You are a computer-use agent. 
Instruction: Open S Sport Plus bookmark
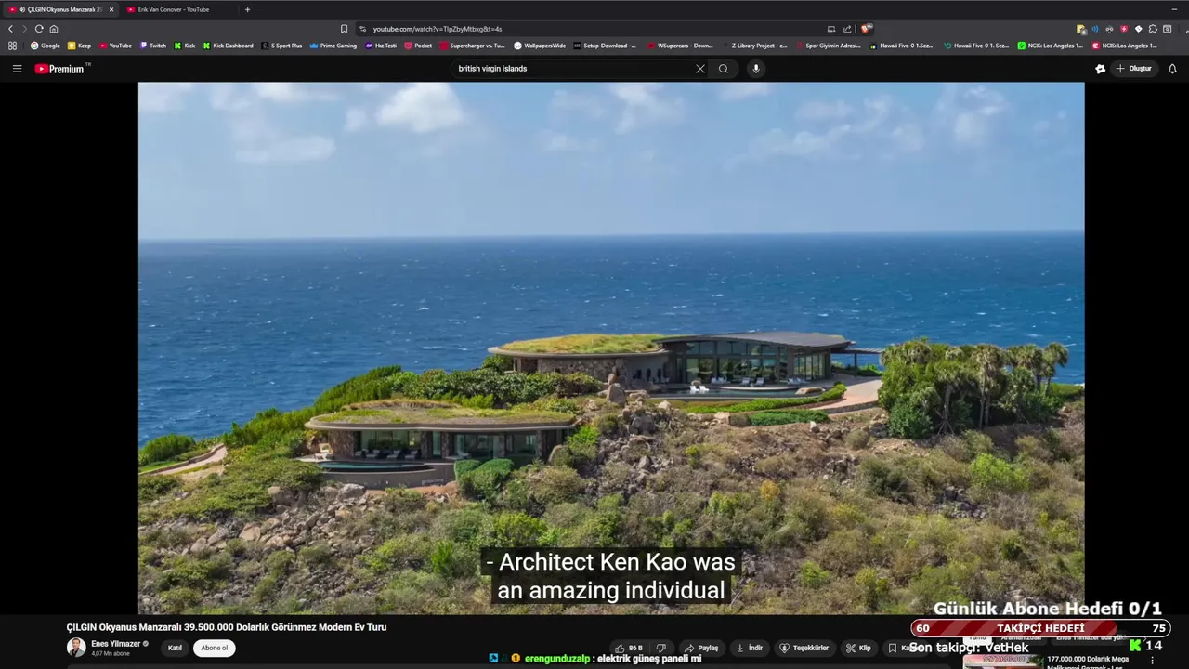click(x=281, y=46)
